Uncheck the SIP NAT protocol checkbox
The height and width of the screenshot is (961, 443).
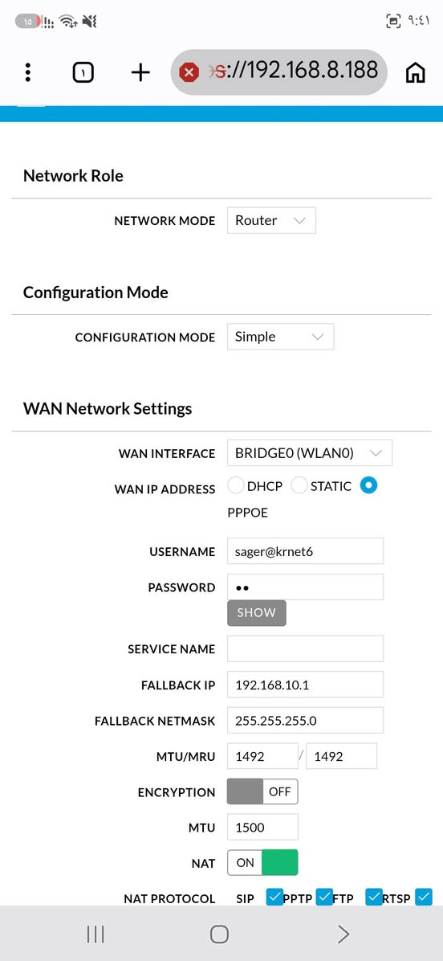point(274,898)
